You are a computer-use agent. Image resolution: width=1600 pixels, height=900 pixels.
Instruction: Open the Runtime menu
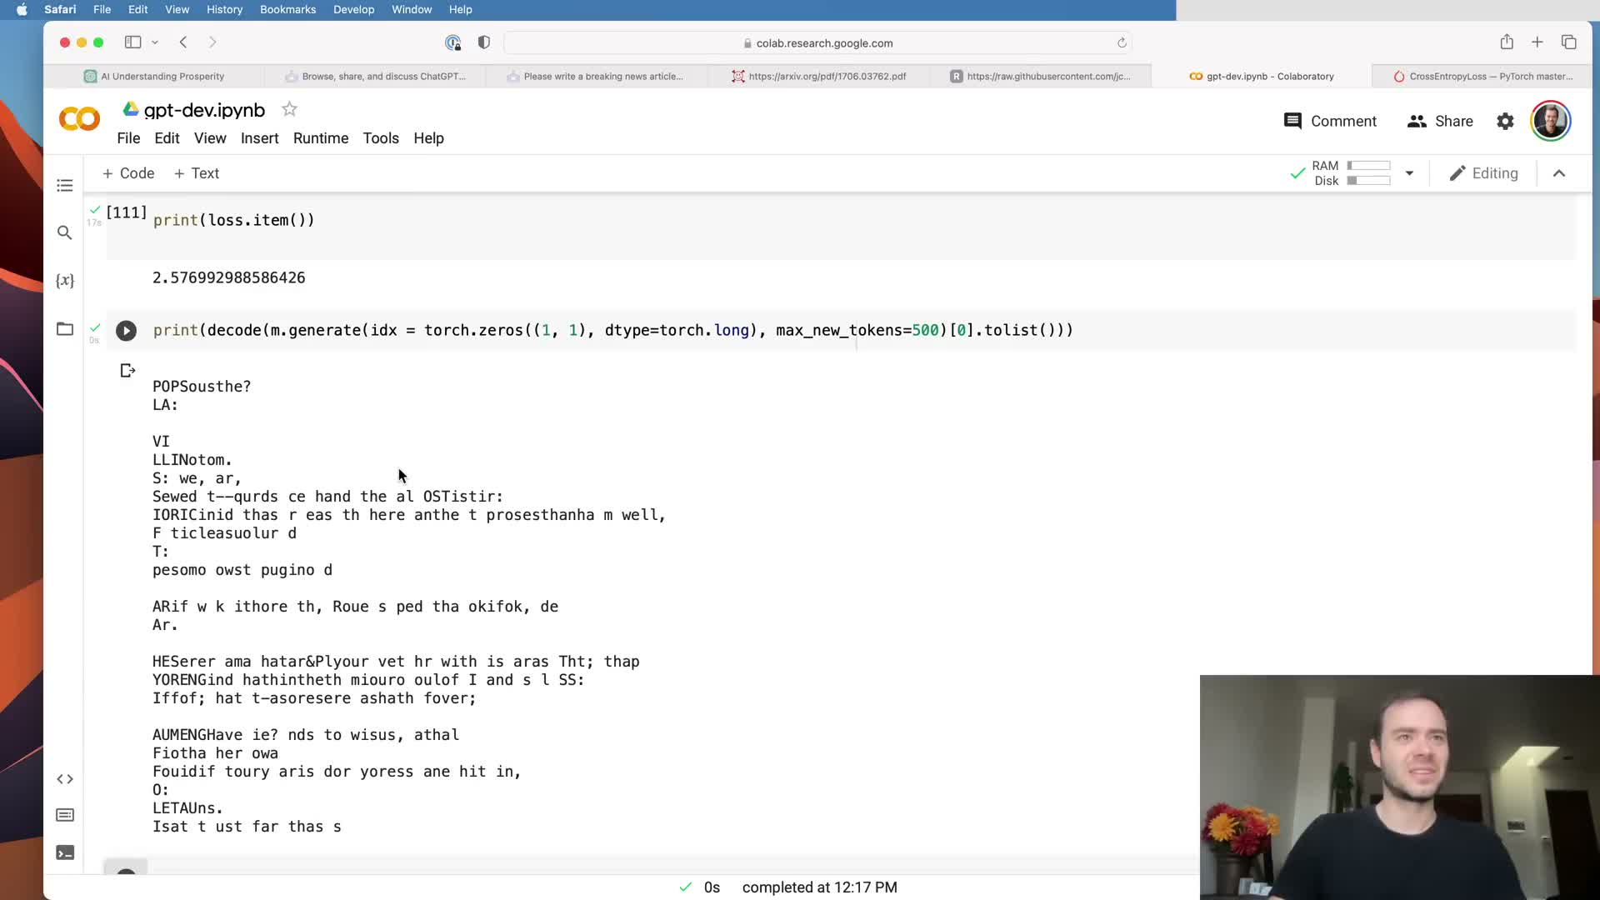coord(320,138)
